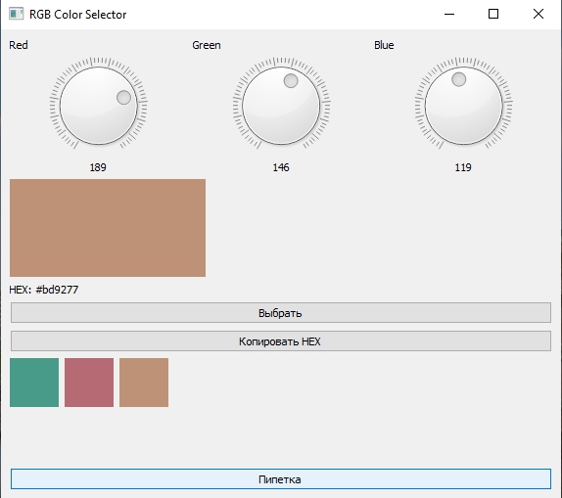Select the dusty rose saved swatch
This screenshot has height=498, width=562.
89,383
